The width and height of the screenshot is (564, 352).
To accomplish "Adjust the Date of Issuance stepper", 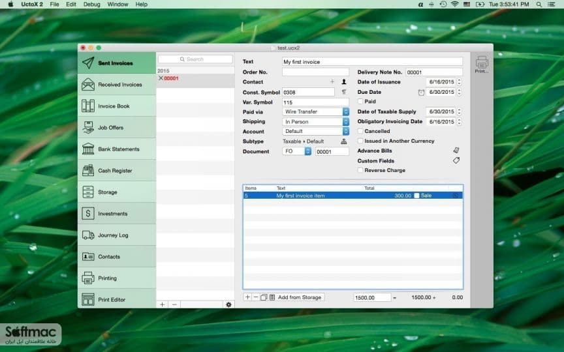I will tap(459, 82).
